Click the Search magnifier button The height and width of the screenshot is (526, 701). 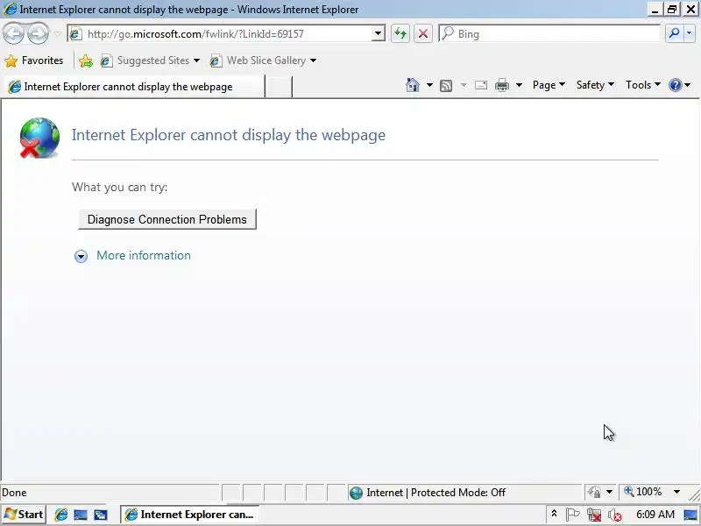[674, 34]
